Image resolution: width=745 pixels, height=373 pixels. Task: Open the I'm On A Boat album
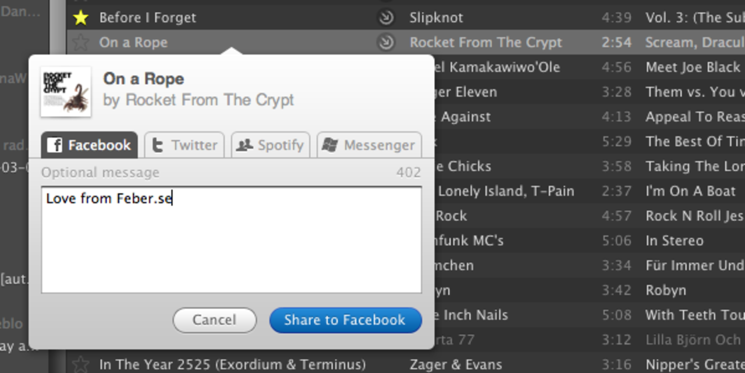coord(690,191)
